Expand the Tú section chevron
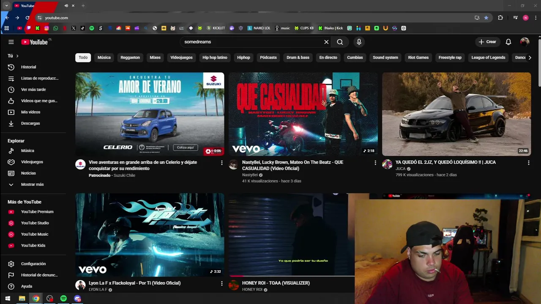This screenshot has width=541, height=304. 17,56
